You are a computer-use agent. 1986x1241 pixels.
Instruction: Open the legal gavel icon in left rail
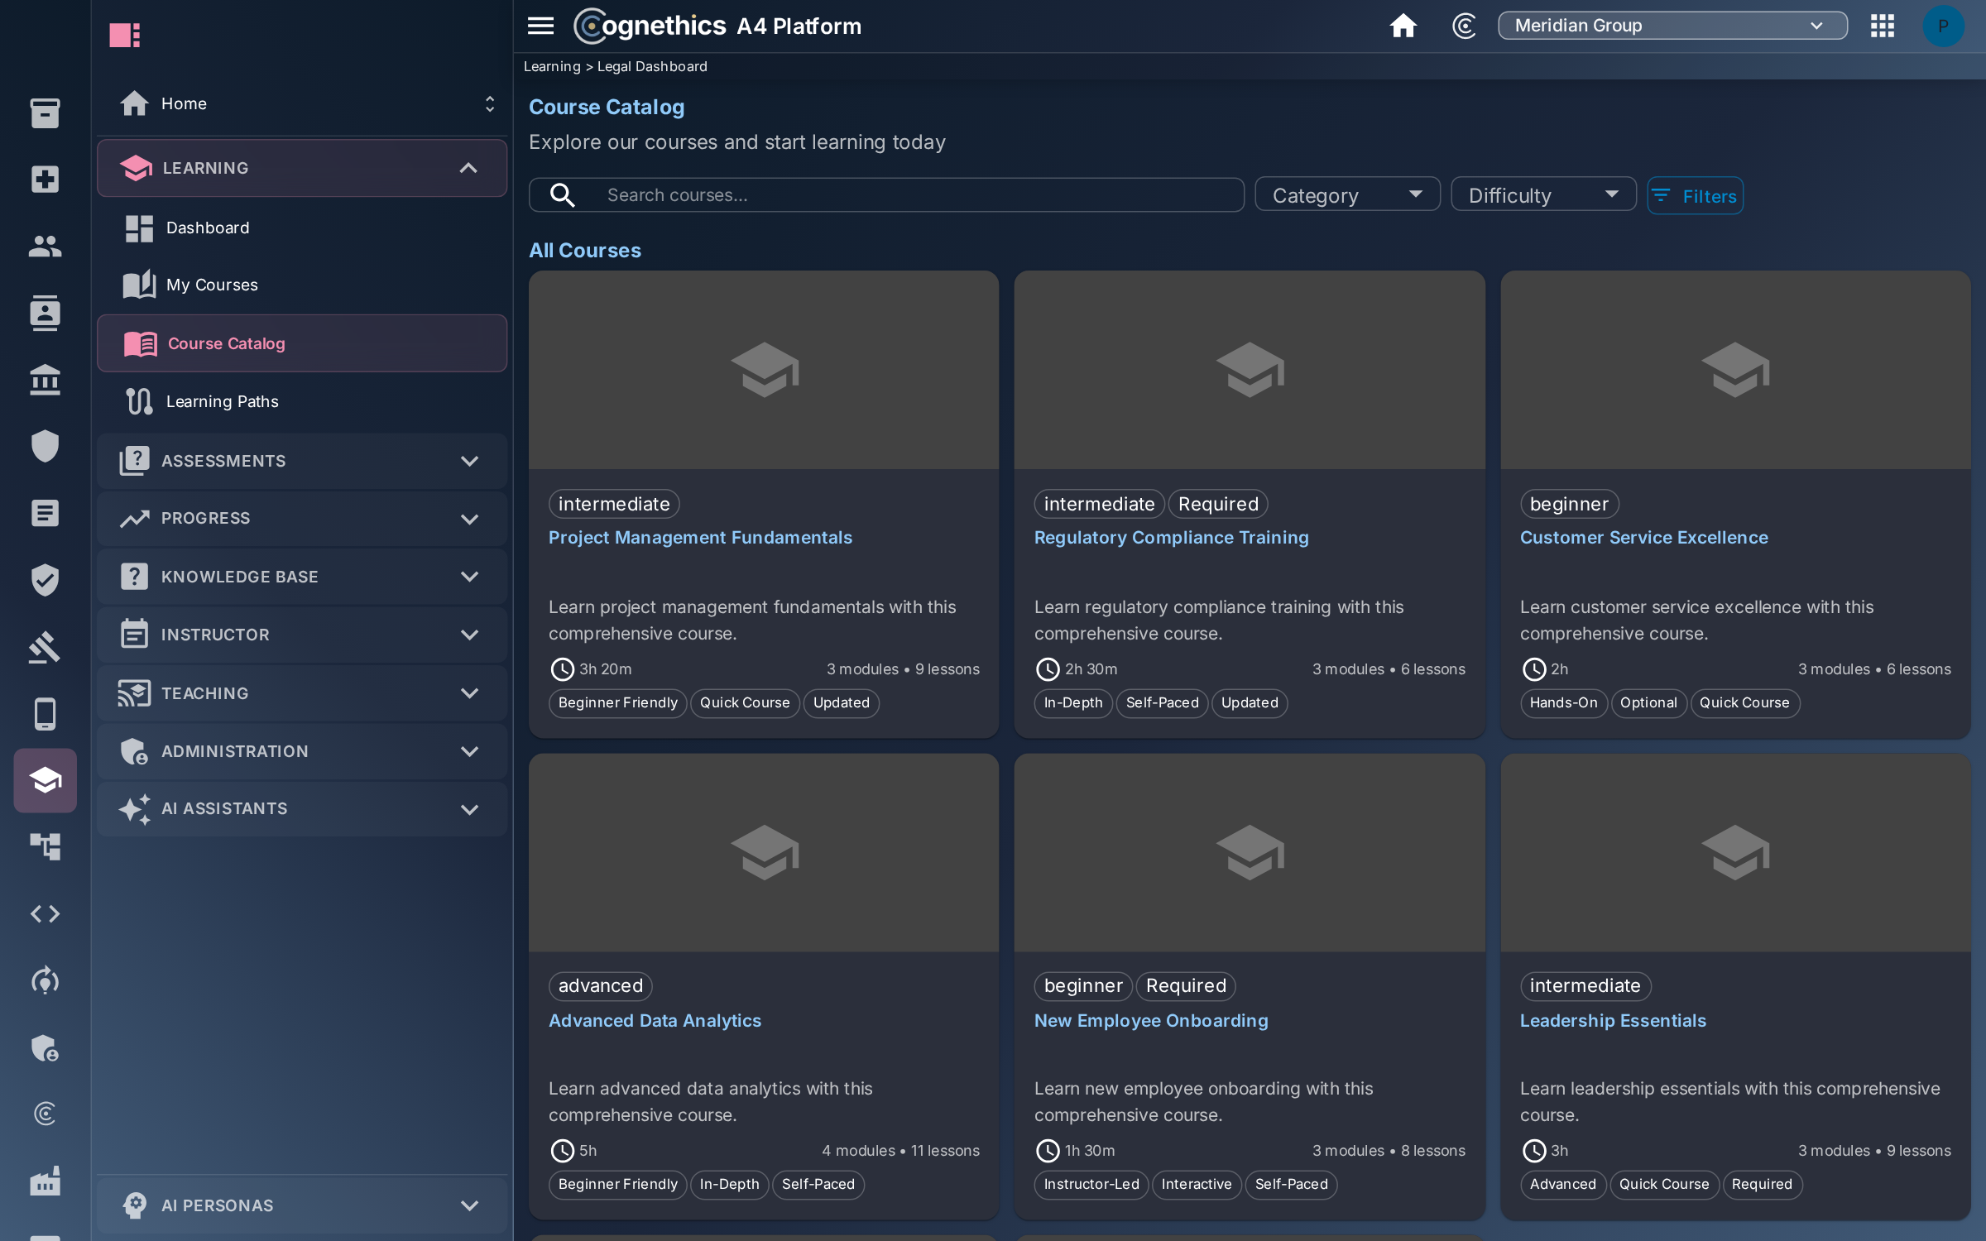(45, 647)
